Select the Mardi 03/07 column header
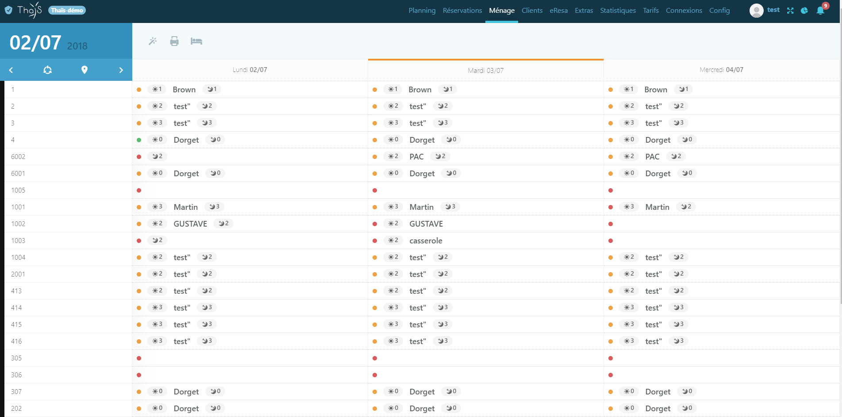This screenshot has width=842, height=417. click(x=486, y=71)
